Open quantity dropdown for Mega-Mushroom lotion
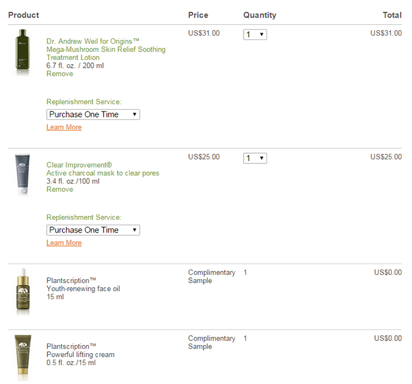This screenshot has height=384, width=412. (x=255, y=35)
